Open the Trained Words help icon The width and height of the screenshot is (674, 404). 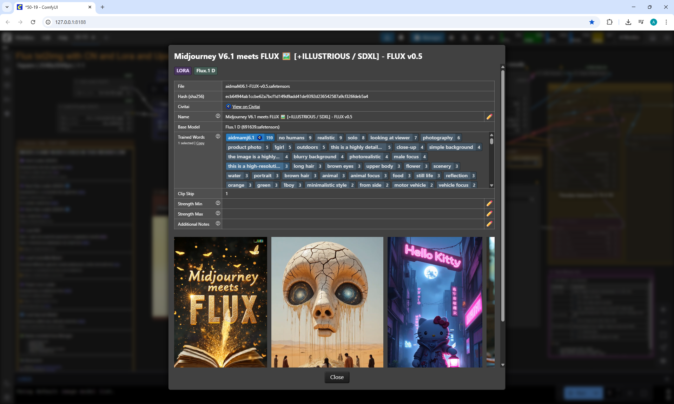coord(218,137)
